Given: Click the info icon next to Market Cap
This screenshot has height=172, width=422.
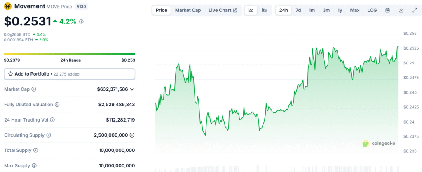Looking at the screenshot, I should click(34, 89).
